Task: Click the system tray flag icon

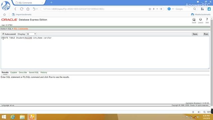Action: point(187,117)
